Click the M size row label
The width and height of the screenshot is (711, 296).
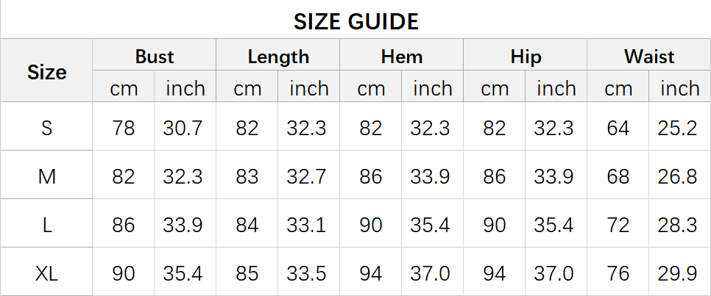click(x=46, y=176)
